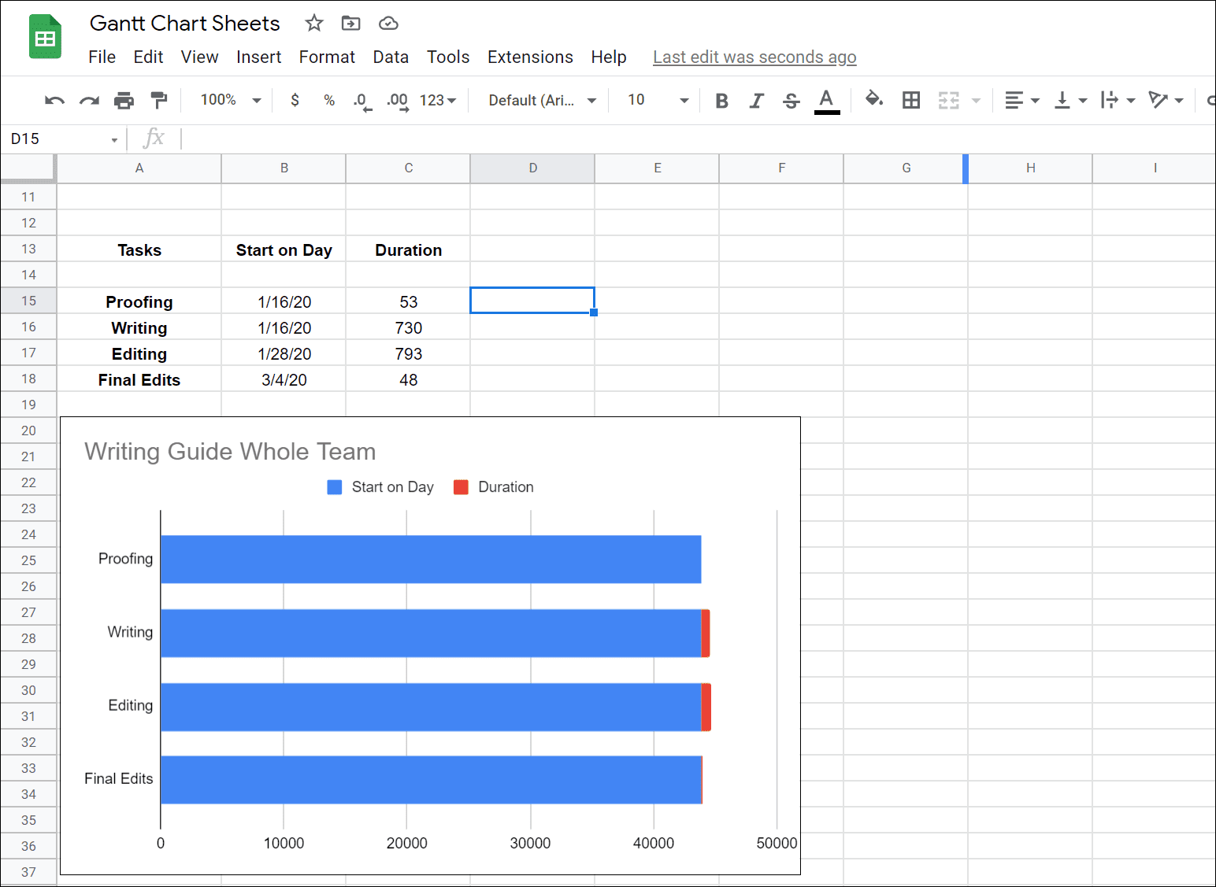Open the fill color picker

pos(874,99)
